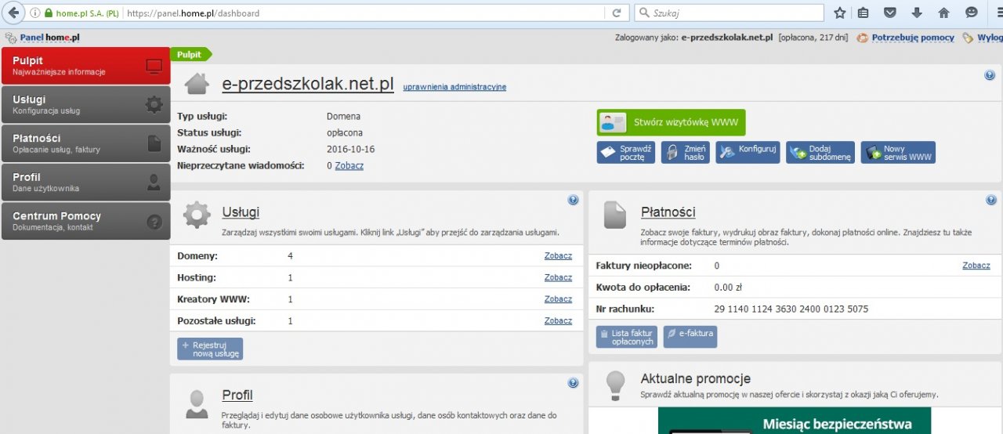Image resolution: width=1003 pixels, height=434 pixels.
Task: Click Zobacz link for Faktury nieopłacone
Action: pyautogui.click(x=976, y=266)
